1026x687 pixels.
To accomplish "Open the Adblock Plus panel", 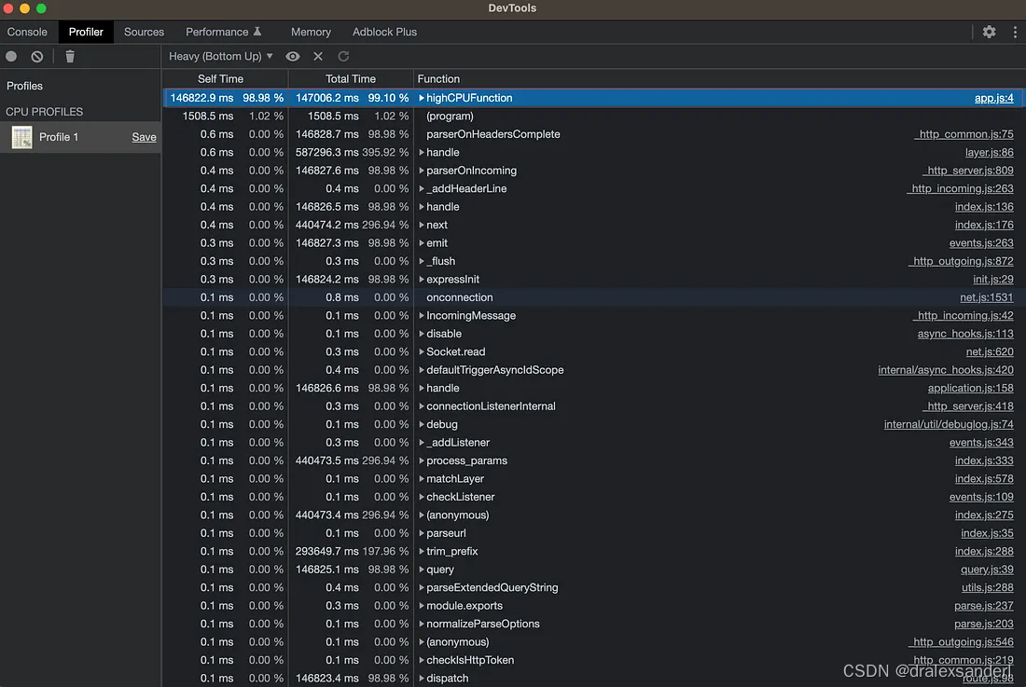I will point(384,31).
